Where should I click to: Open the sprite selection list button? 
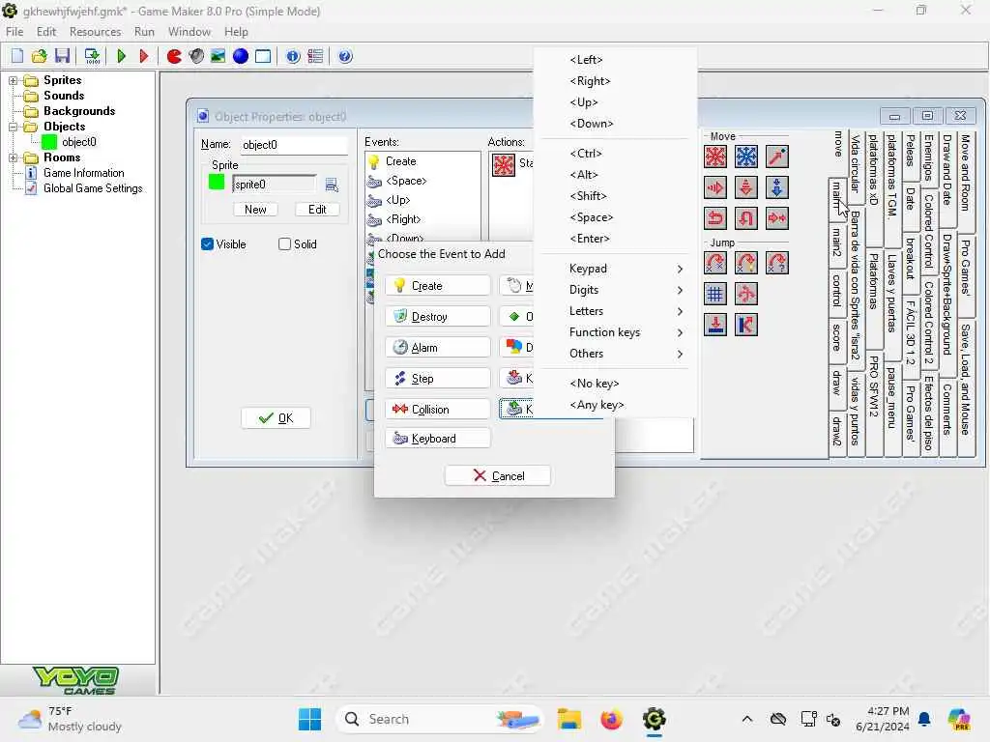click(332, 185)
